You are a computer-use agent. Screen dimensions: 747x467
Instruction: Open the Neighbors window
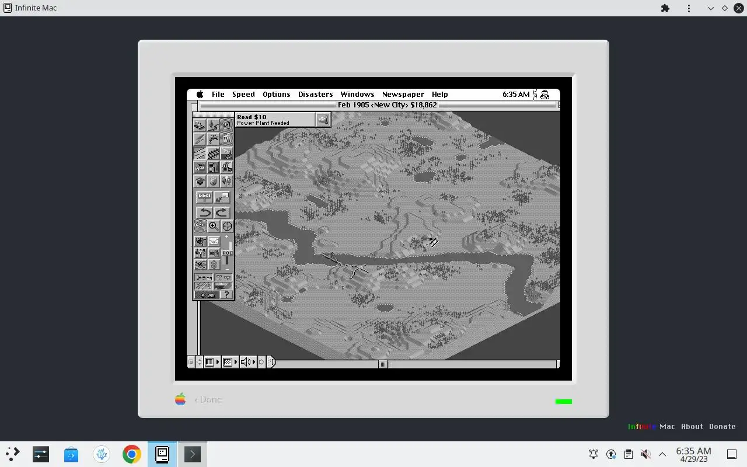(x=200, y=264)
